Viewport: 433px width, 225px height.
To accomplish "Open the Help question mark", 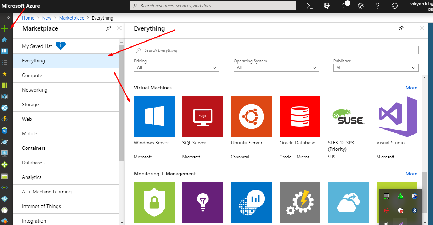I will 378,6.
